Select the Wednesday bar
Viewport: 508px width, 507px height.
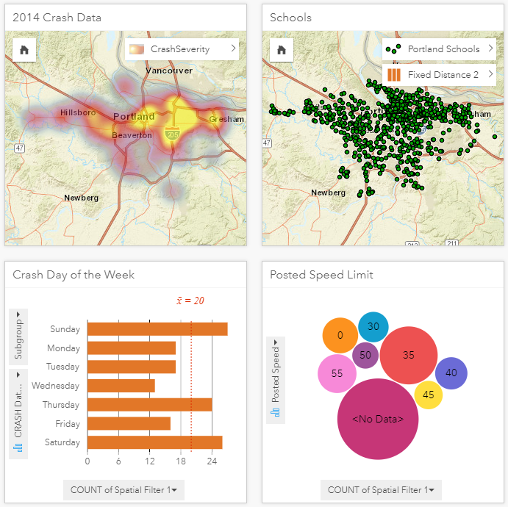coord(121,386)
